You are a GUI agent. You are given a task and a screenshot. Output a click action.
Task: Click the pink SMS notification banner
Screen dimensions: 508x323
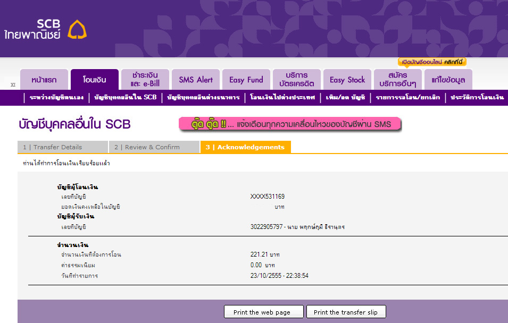point(290,124)
